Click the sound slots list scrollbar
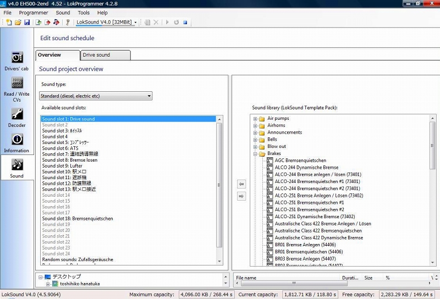The width and height of the screenshot is (440, 299). [x=219, y=185]
